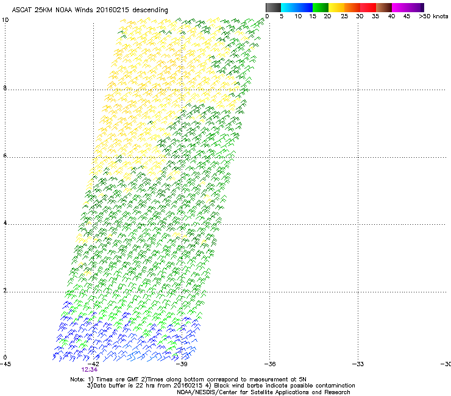
Task: Click the '6' latitude axis label
Action: [x=5, y=155]
